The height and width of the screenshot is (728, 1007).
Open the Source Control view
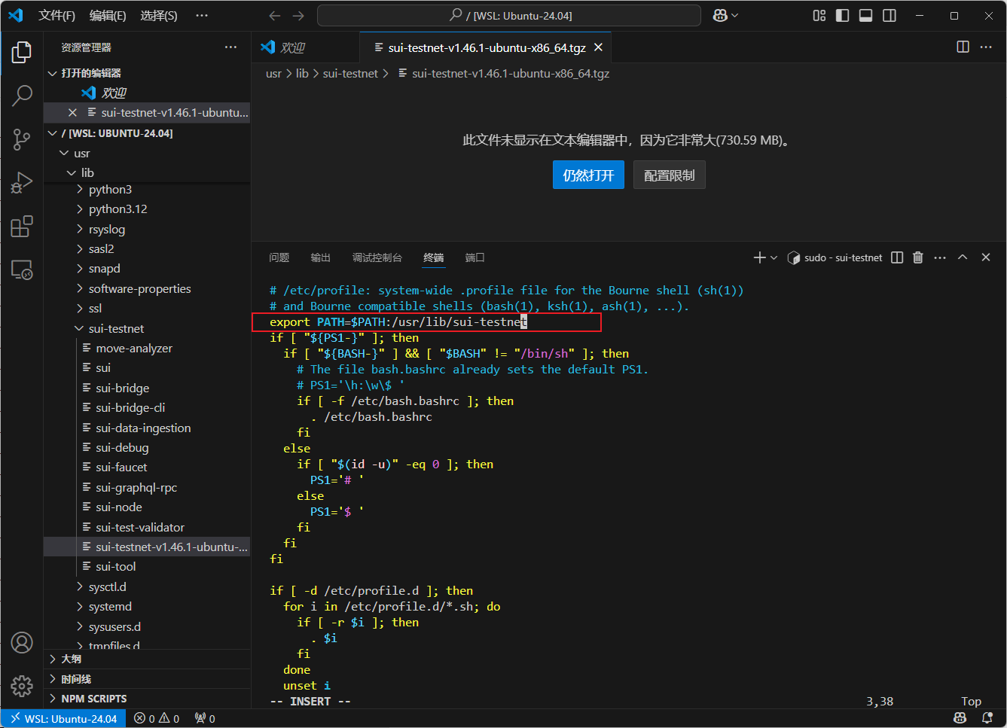22,139
